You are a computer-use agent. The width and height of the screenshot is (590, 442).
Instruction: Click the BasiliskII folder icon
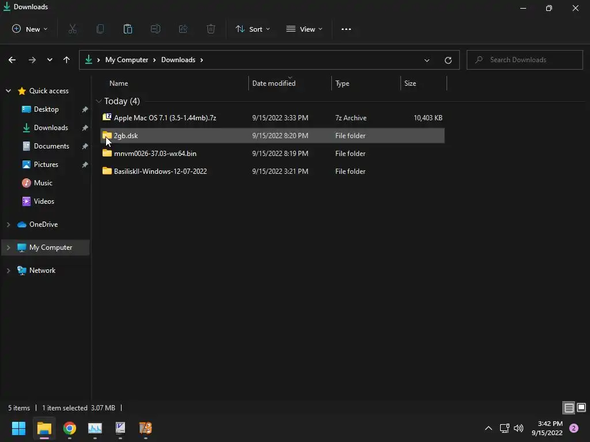107,171
